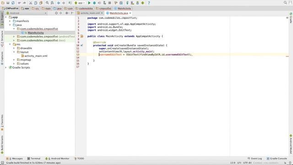This screenshot has height=165, width=293.
Task: Open the Build Variants side tab
Action: (2, 144)
